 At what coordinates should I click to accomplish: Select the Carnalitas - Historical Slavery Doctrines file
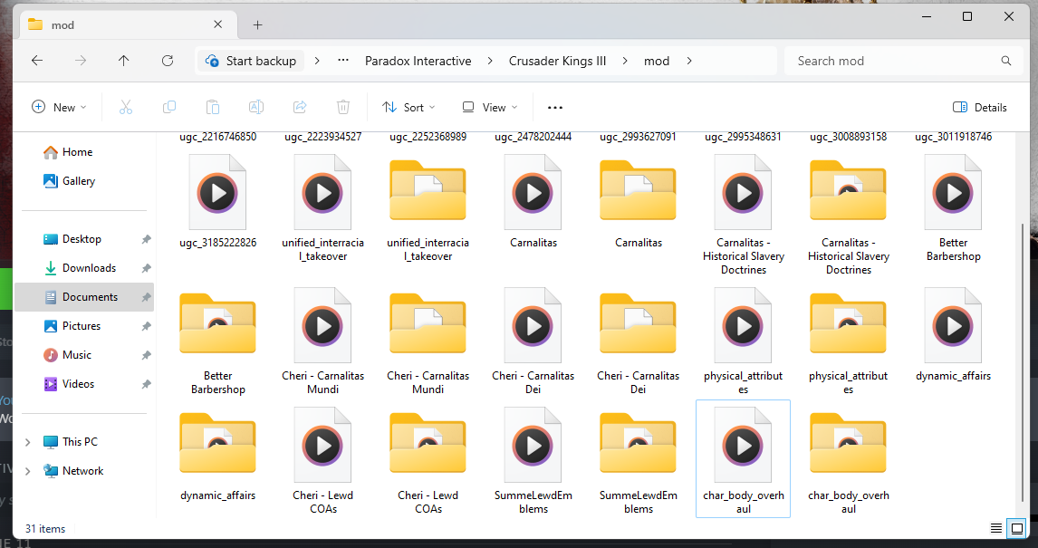pyautogui.click(x=744, y=215)
